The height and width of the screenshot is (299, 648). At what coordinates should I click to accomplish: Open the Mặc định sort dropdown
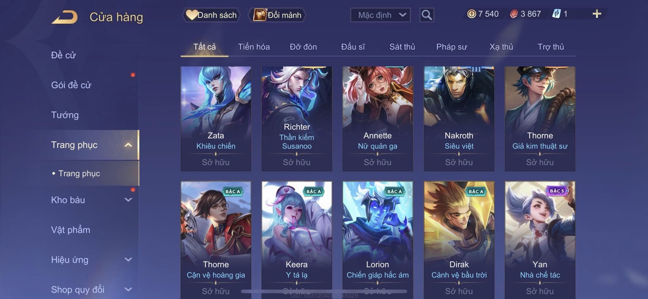click(x=380, y=15)
